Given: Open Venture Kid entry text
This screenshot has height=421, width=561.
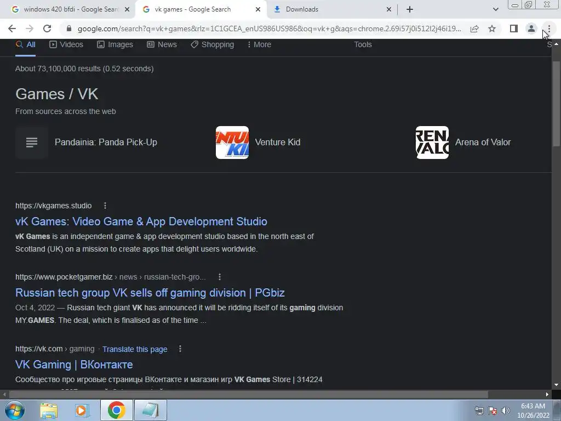Looking at the screenshot, I should coord(278,143).
